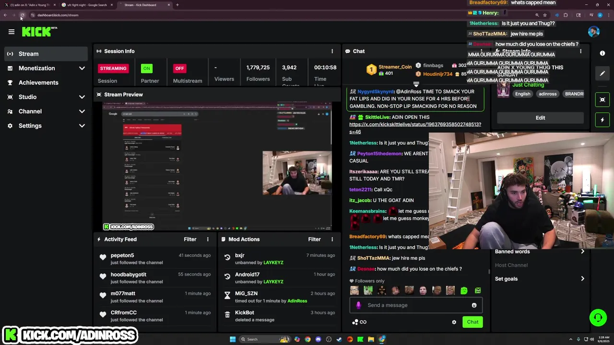
Task: Open the user profile avatar menu
Action: tap(593, 32)
